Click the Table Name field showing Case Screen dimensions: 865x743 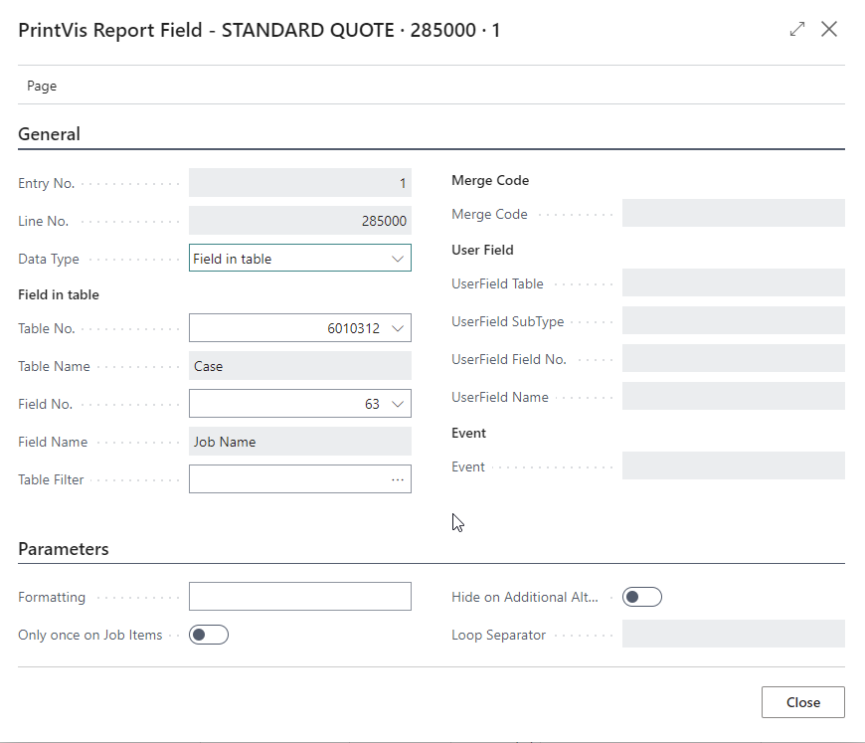(299, 366)
